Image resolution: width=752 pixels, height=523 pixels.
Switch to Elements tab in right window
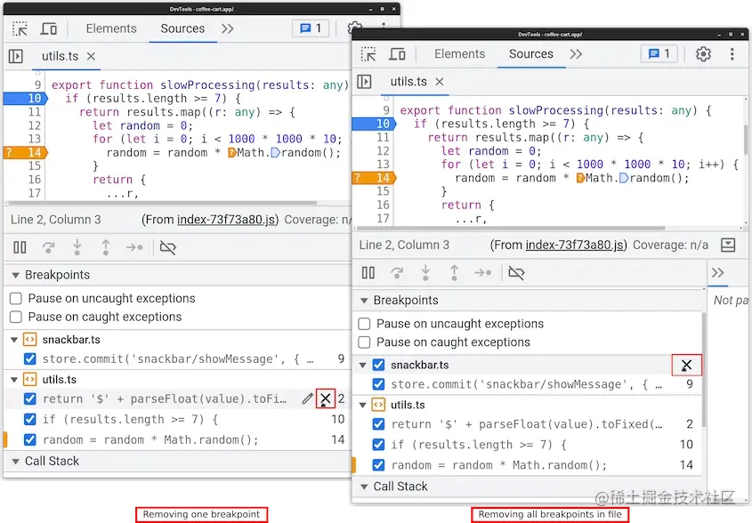(x=460, y=54)
